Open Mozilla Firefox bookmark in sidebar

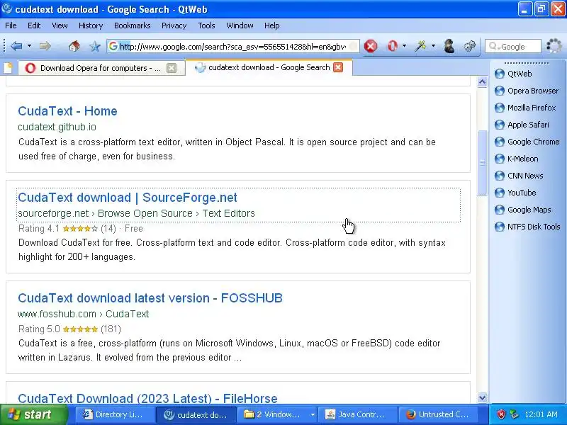[525, 108]
